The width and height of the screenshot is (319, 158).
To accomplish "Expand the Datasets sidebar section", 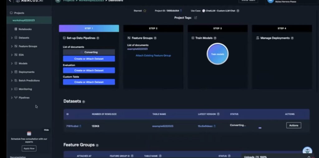I will pos(12,38).
